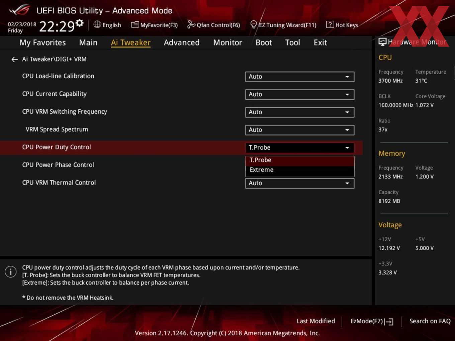Click the Memory section heading
This screenshot has width=455, height=341.
pyautogui.click(x=392, y=153)
